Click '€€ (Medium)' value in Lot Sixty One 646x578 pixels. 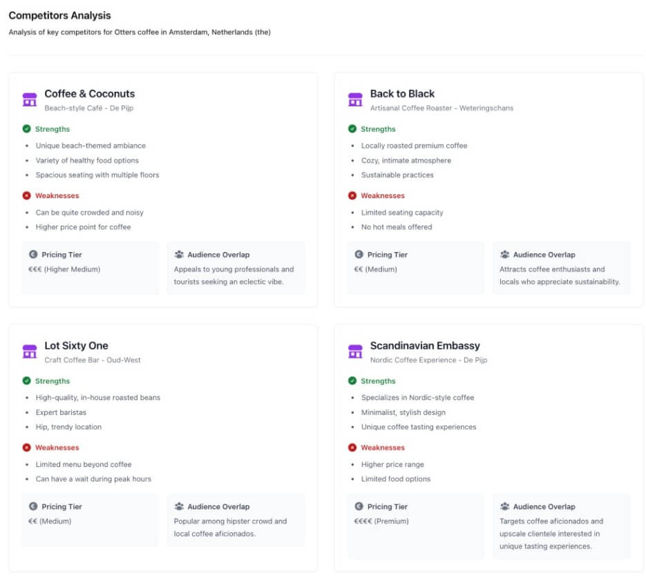pyautogui.click(x=50, y=521)
